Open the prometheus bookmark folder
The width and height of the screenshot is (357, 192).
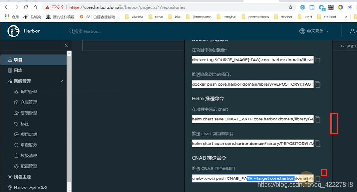pyautogui.click(x=255, y=17)
